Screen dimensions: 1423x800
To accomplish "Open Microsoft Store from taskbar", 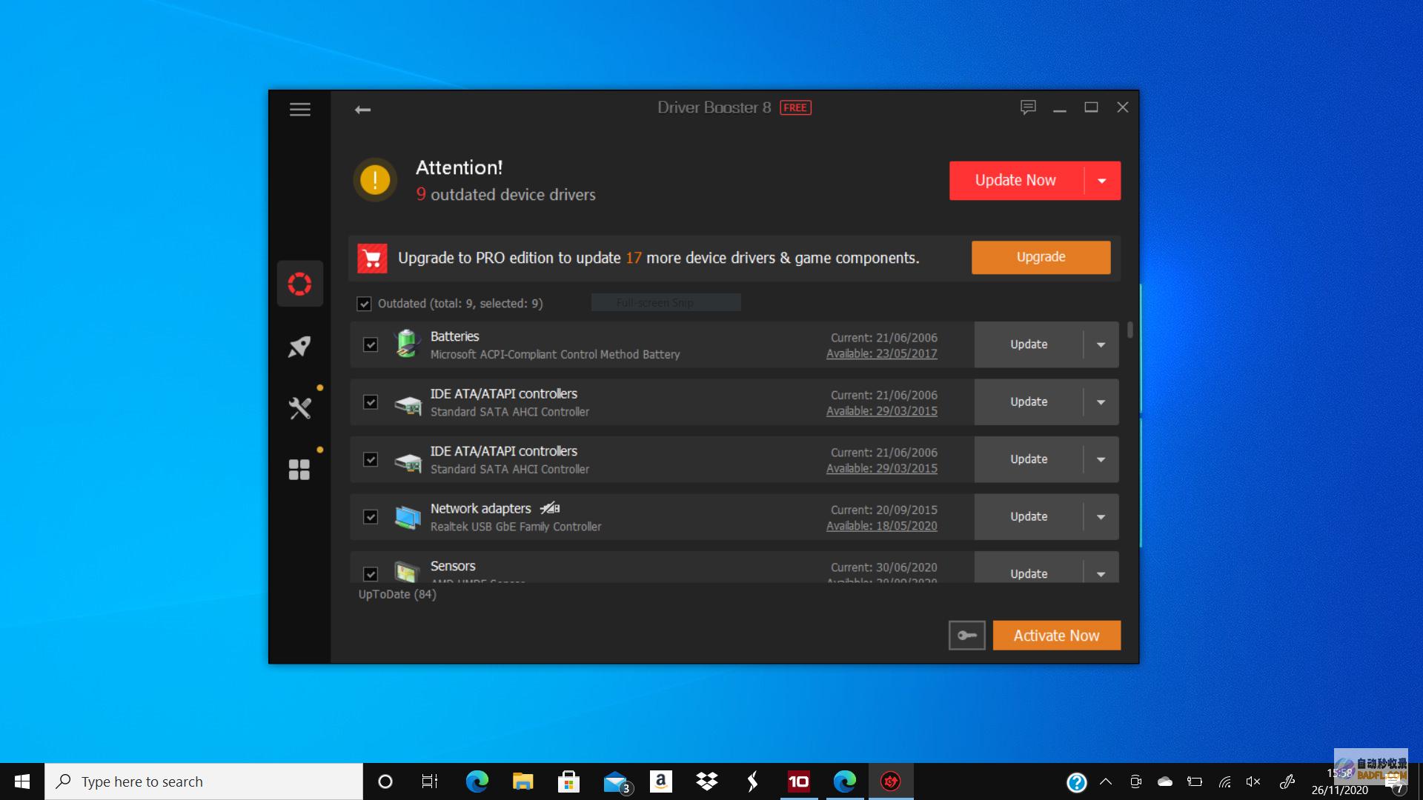I will pyautogui.click(x=568, y=781).
